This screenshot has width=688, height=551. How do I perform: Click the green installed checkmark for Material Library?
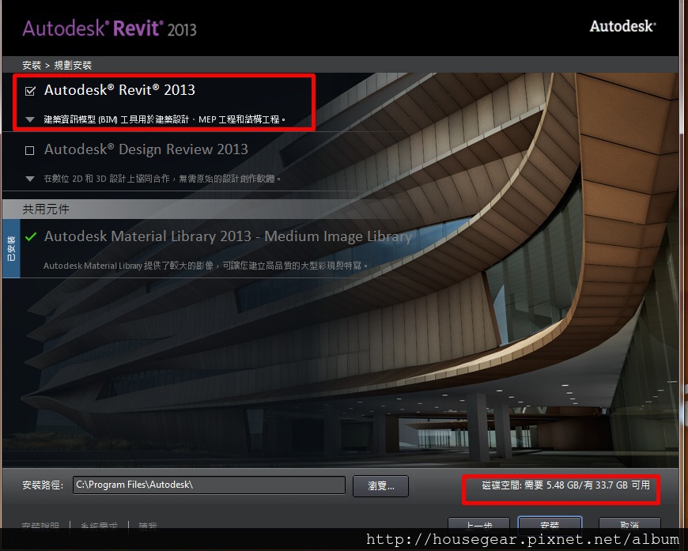(31, 237)
